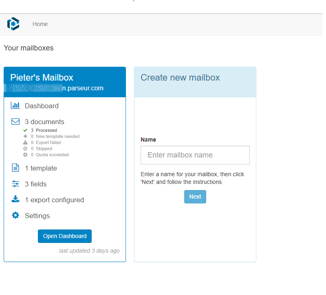The image size is (326, 295).
Task: Open the 1 export configured link
Action: (54, 200)
